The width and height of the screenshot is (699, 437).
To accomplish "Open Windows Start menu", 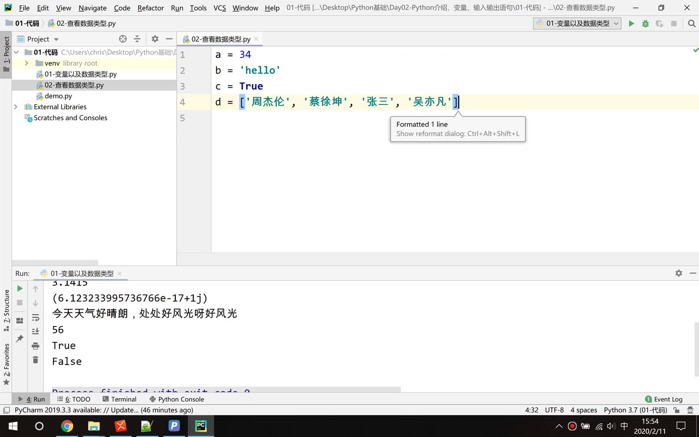I will click(13, 426).
